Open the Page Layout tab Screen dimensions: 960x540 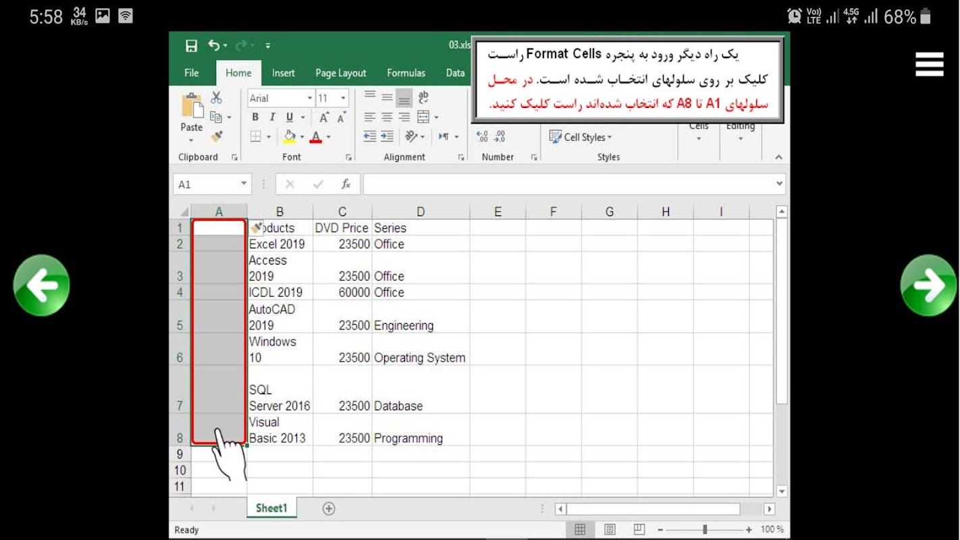click(341, 73)
